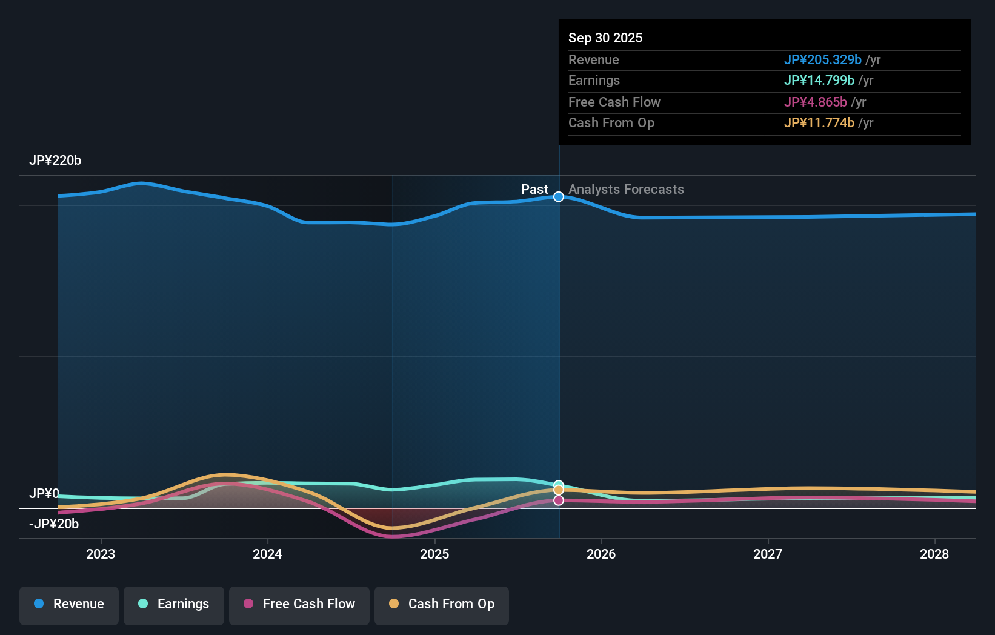Click the pink Free Cash Flow legend dot
This screenshot has height=635, width=995.
pyautogui.click(x=249, y=604)
